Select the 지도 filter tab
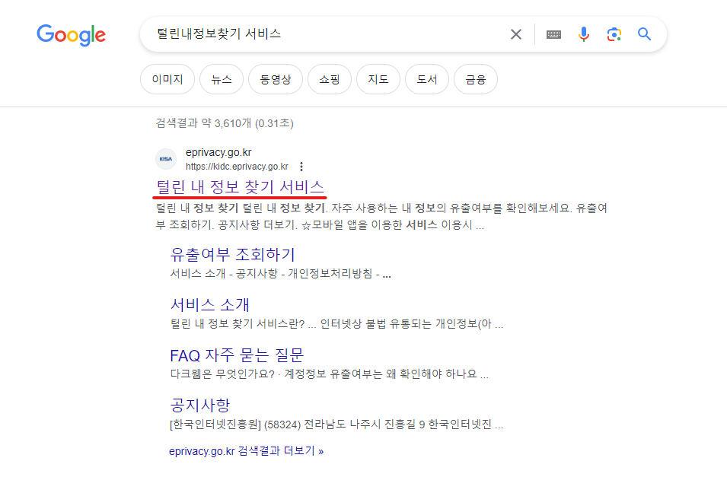Image resolution: width=727 pixels, height=477 pixels. pos(378,79)
